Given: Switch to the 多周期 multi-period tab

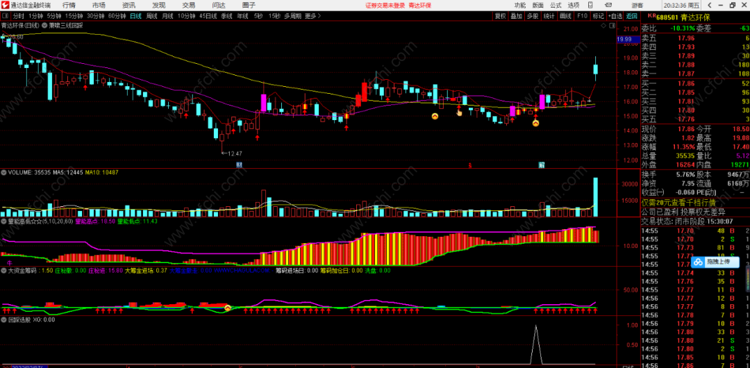Looking at the screenshot, I should [x=293, y=16].
